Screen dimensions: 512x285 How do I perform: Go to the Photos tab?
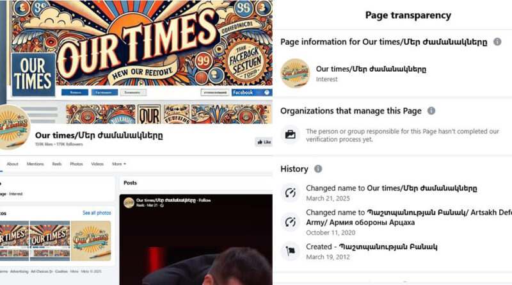[x=76, y=164]
